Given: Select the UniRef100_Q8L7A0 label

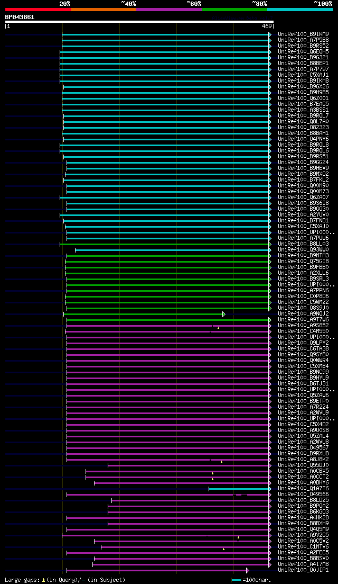Looking at the screenshot, I should pyautogui.click(x=303, y=122).
